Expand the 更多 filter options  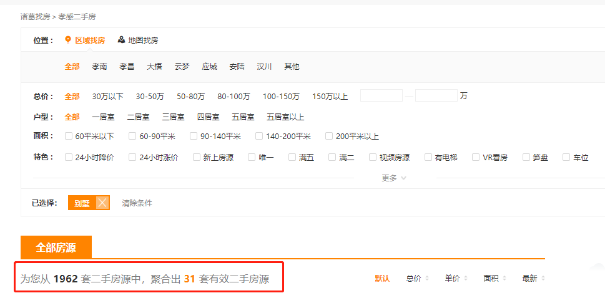(x=394, y=178)
